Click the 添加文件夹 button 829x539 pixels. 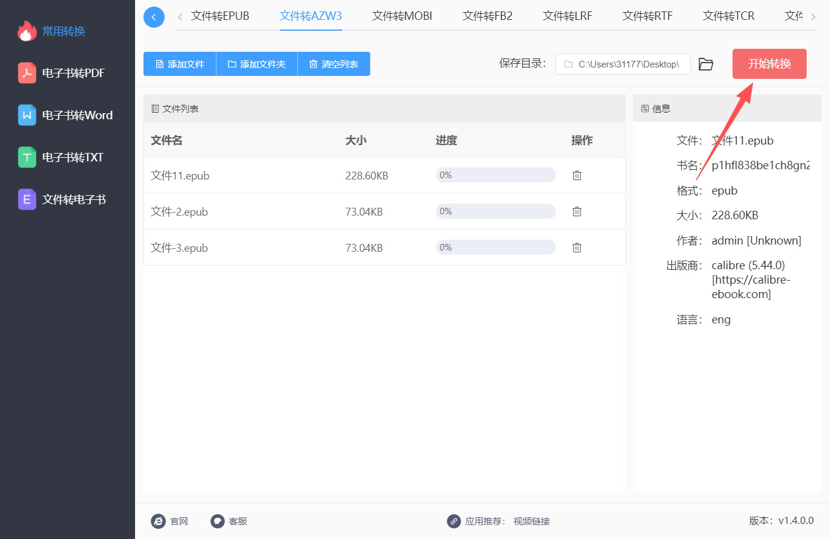(257, 64)
